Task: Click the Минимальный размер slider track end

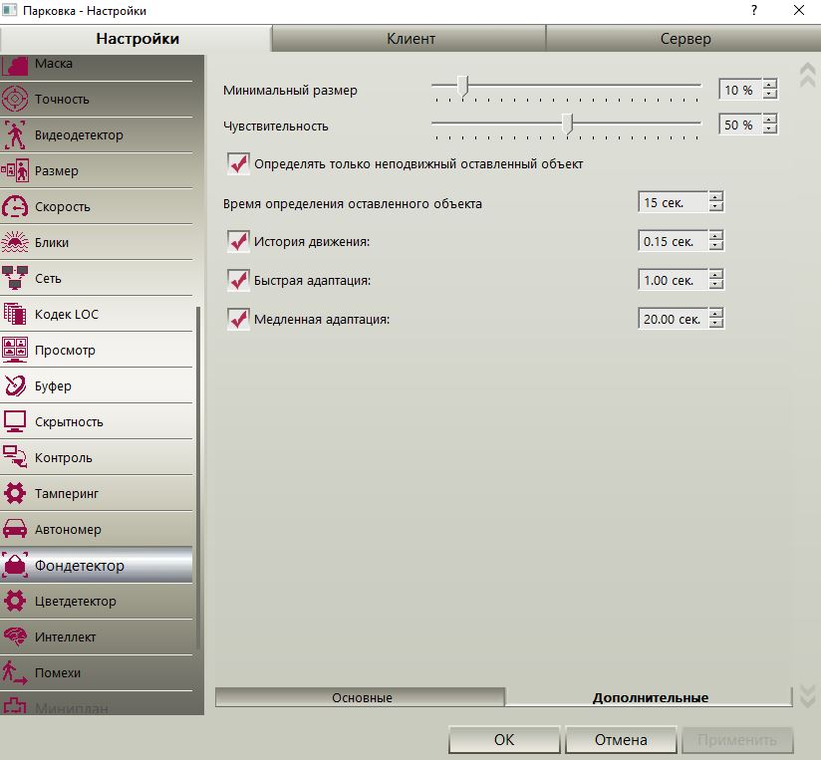Action: click(699, 85)
